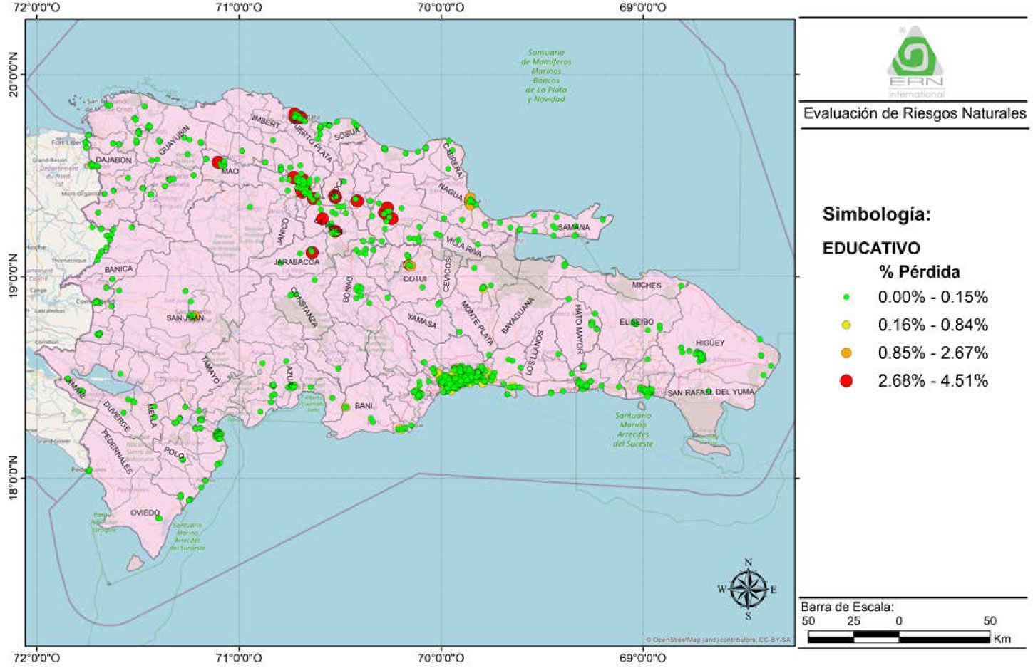
Task: Select the OVIEDO label in the southwest
Action: [x=145, y=513]
